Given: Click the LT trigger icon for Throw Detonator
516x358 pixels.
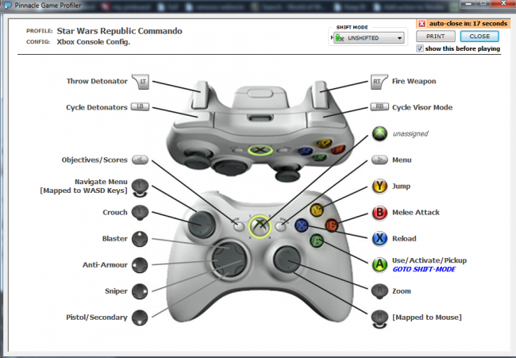Looking at the screenshot, I should pos(141,82).
